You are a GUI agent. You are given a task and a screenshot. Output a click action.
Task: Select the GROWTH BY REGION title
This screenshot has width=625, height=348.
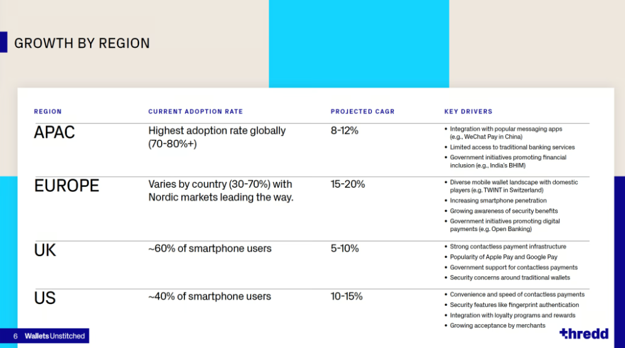(x=82, y=43)
